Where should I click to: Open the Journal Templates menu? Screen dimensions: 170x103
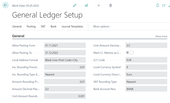[x=72, y=27]
